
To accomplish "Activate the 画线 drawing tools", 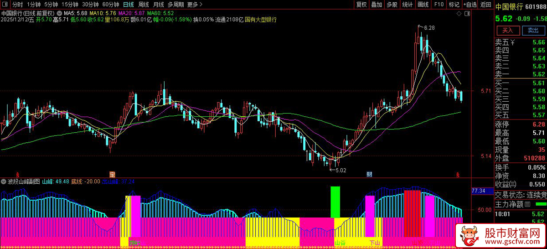I will [423, 5].
